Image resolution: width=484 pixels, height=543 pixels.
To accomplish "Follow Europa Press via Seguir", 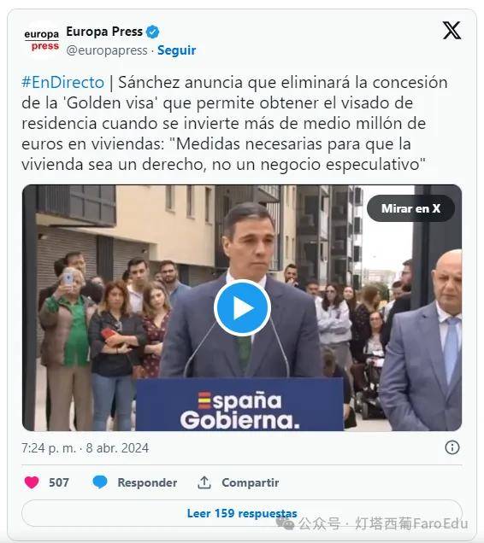I will tap(177, 50).
